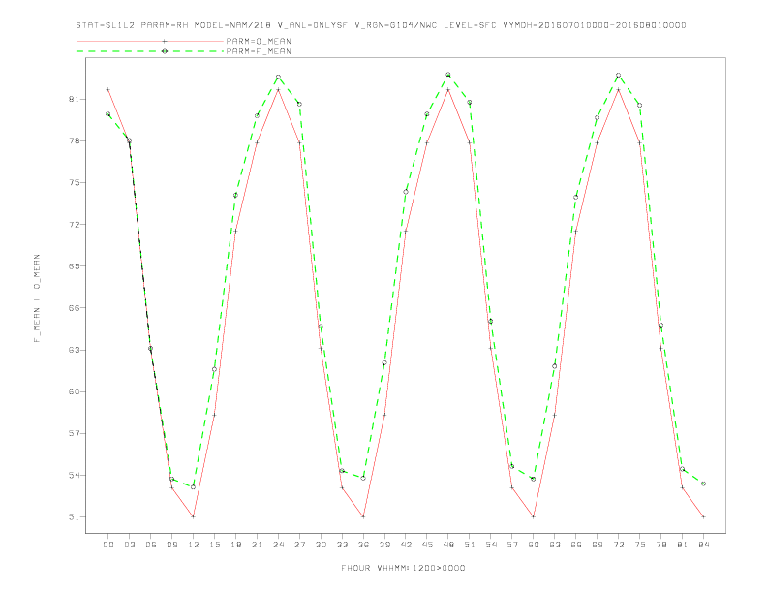Click the x-axis forecast hour label 45

(427, 545)
